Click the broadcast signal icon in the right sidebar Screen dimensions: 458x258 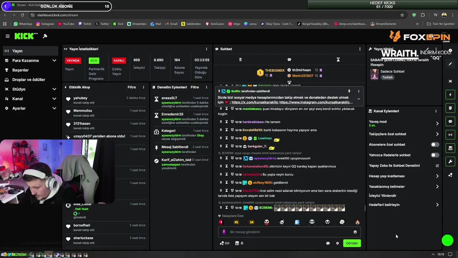pyautogui.click(x=450, y=135)
